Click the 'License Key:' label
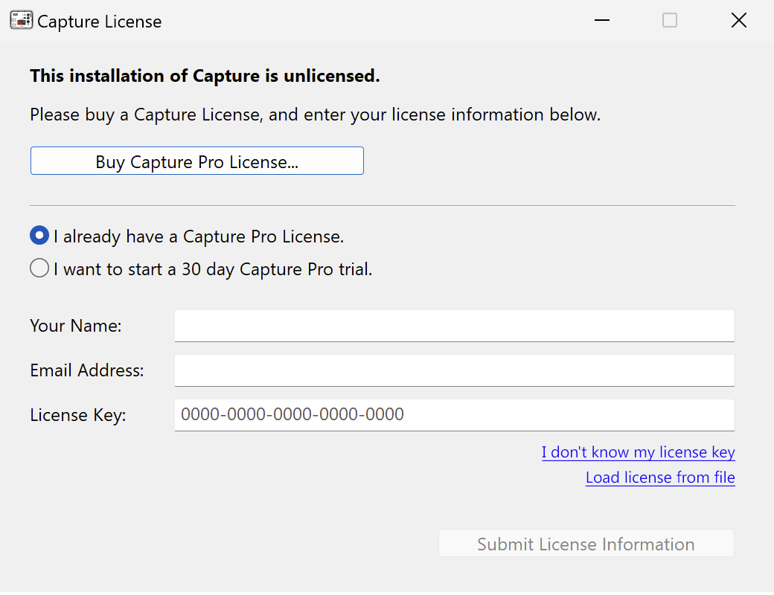Screen dimensions: 774x595 tap(78, 415)
